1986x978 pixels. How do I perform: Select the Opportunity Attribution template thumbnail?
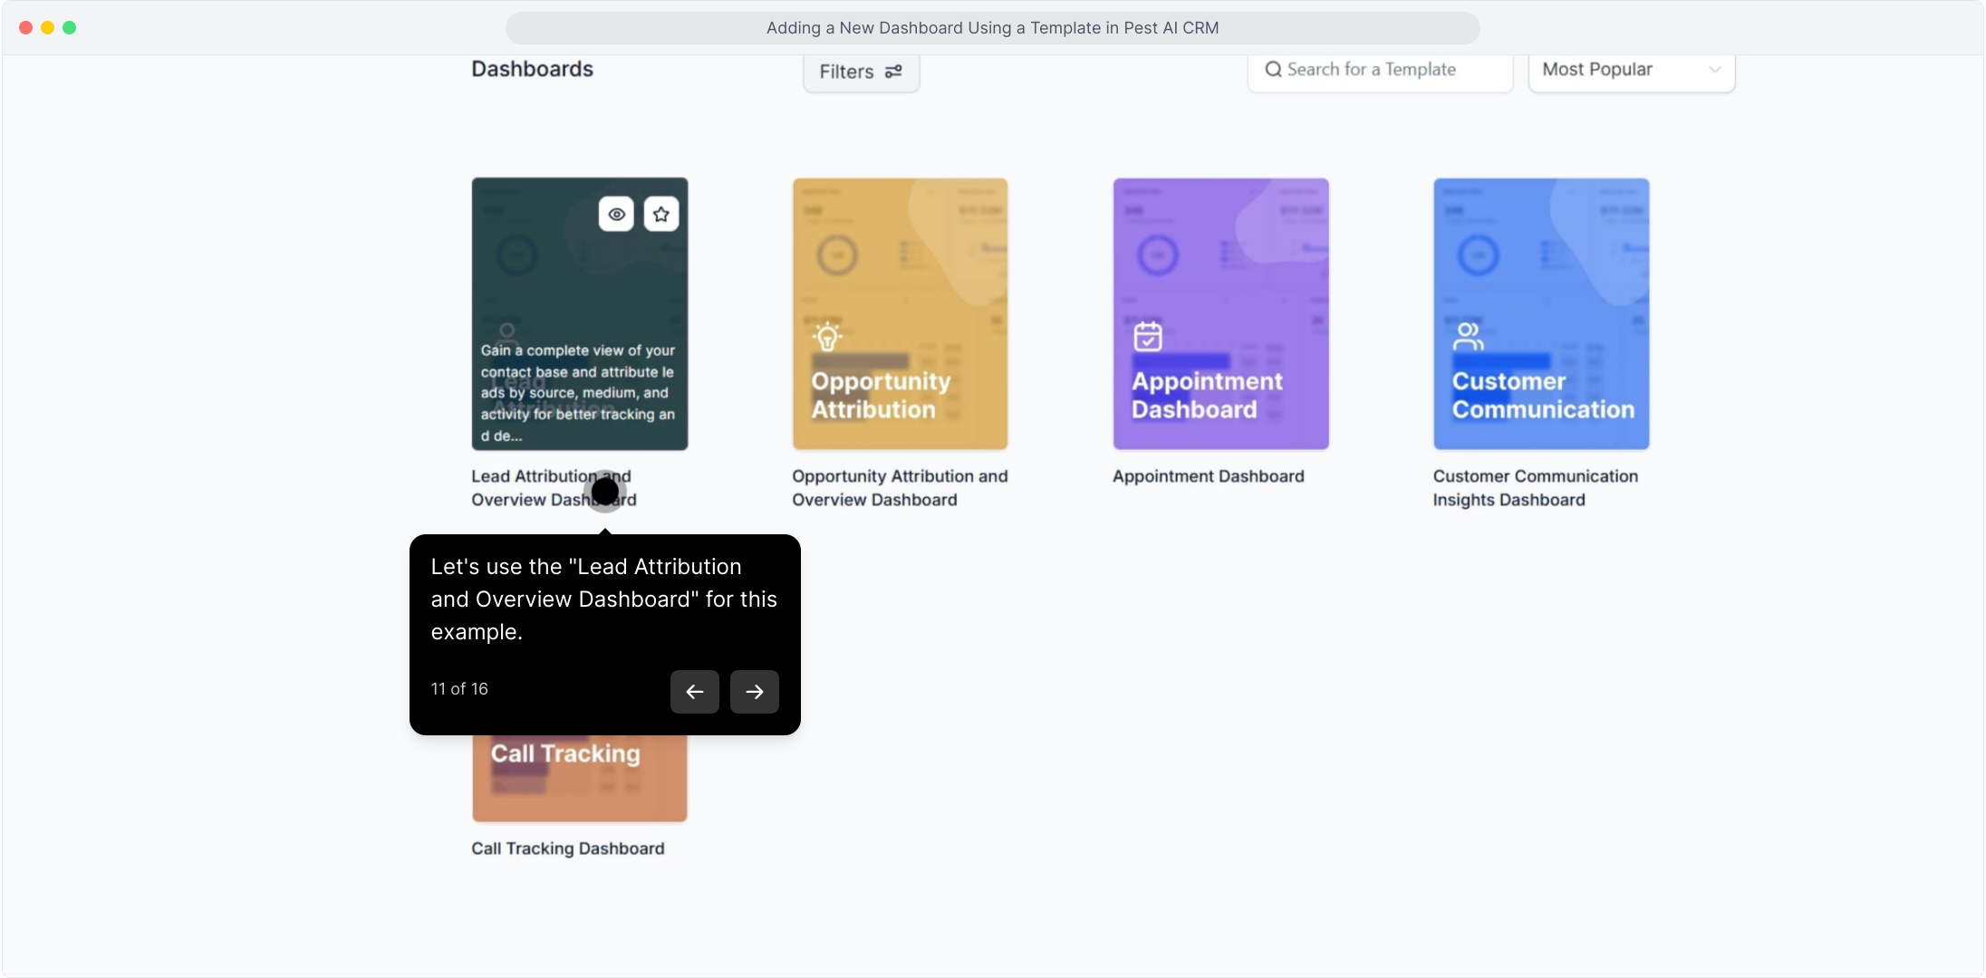(900, 313)
